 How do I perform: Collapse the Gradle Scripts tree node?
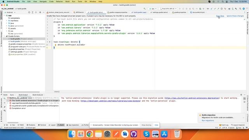pos(4,36)
